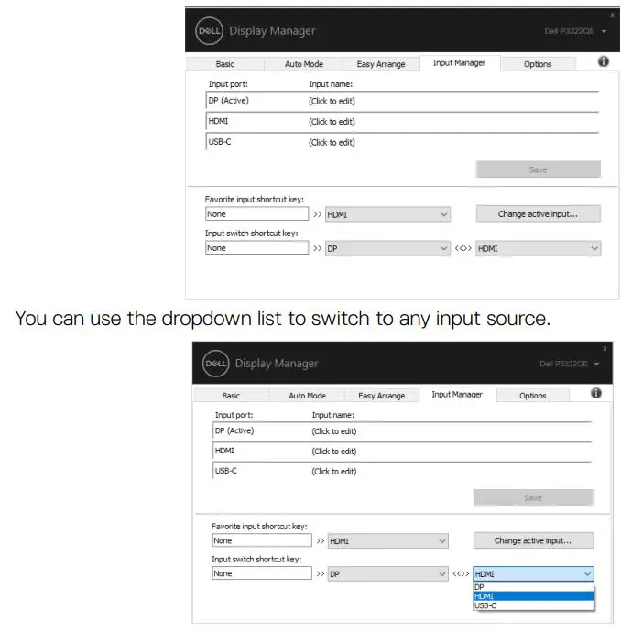The height and width of the screenshot is (632, 621).
Task: Click the info icon in the top window
Action: 603,61
